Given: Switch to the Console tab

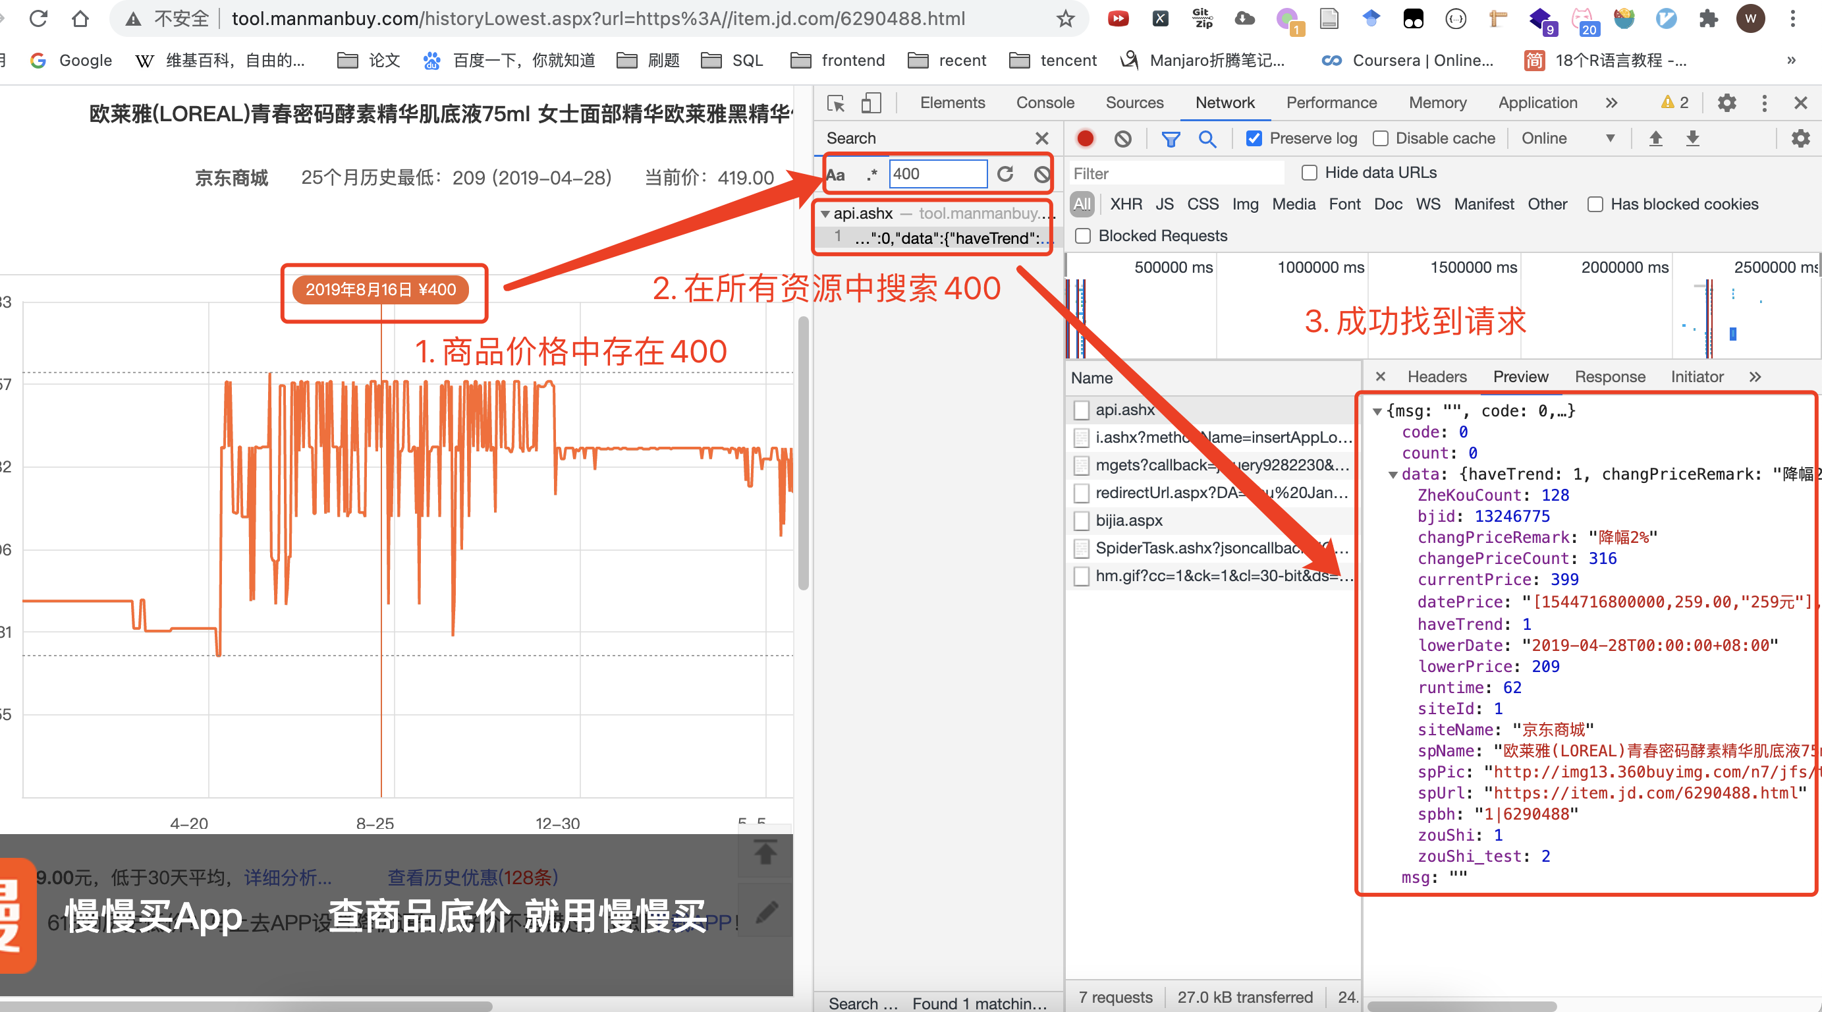Looking at the screenshot, I should point(1045,103).
